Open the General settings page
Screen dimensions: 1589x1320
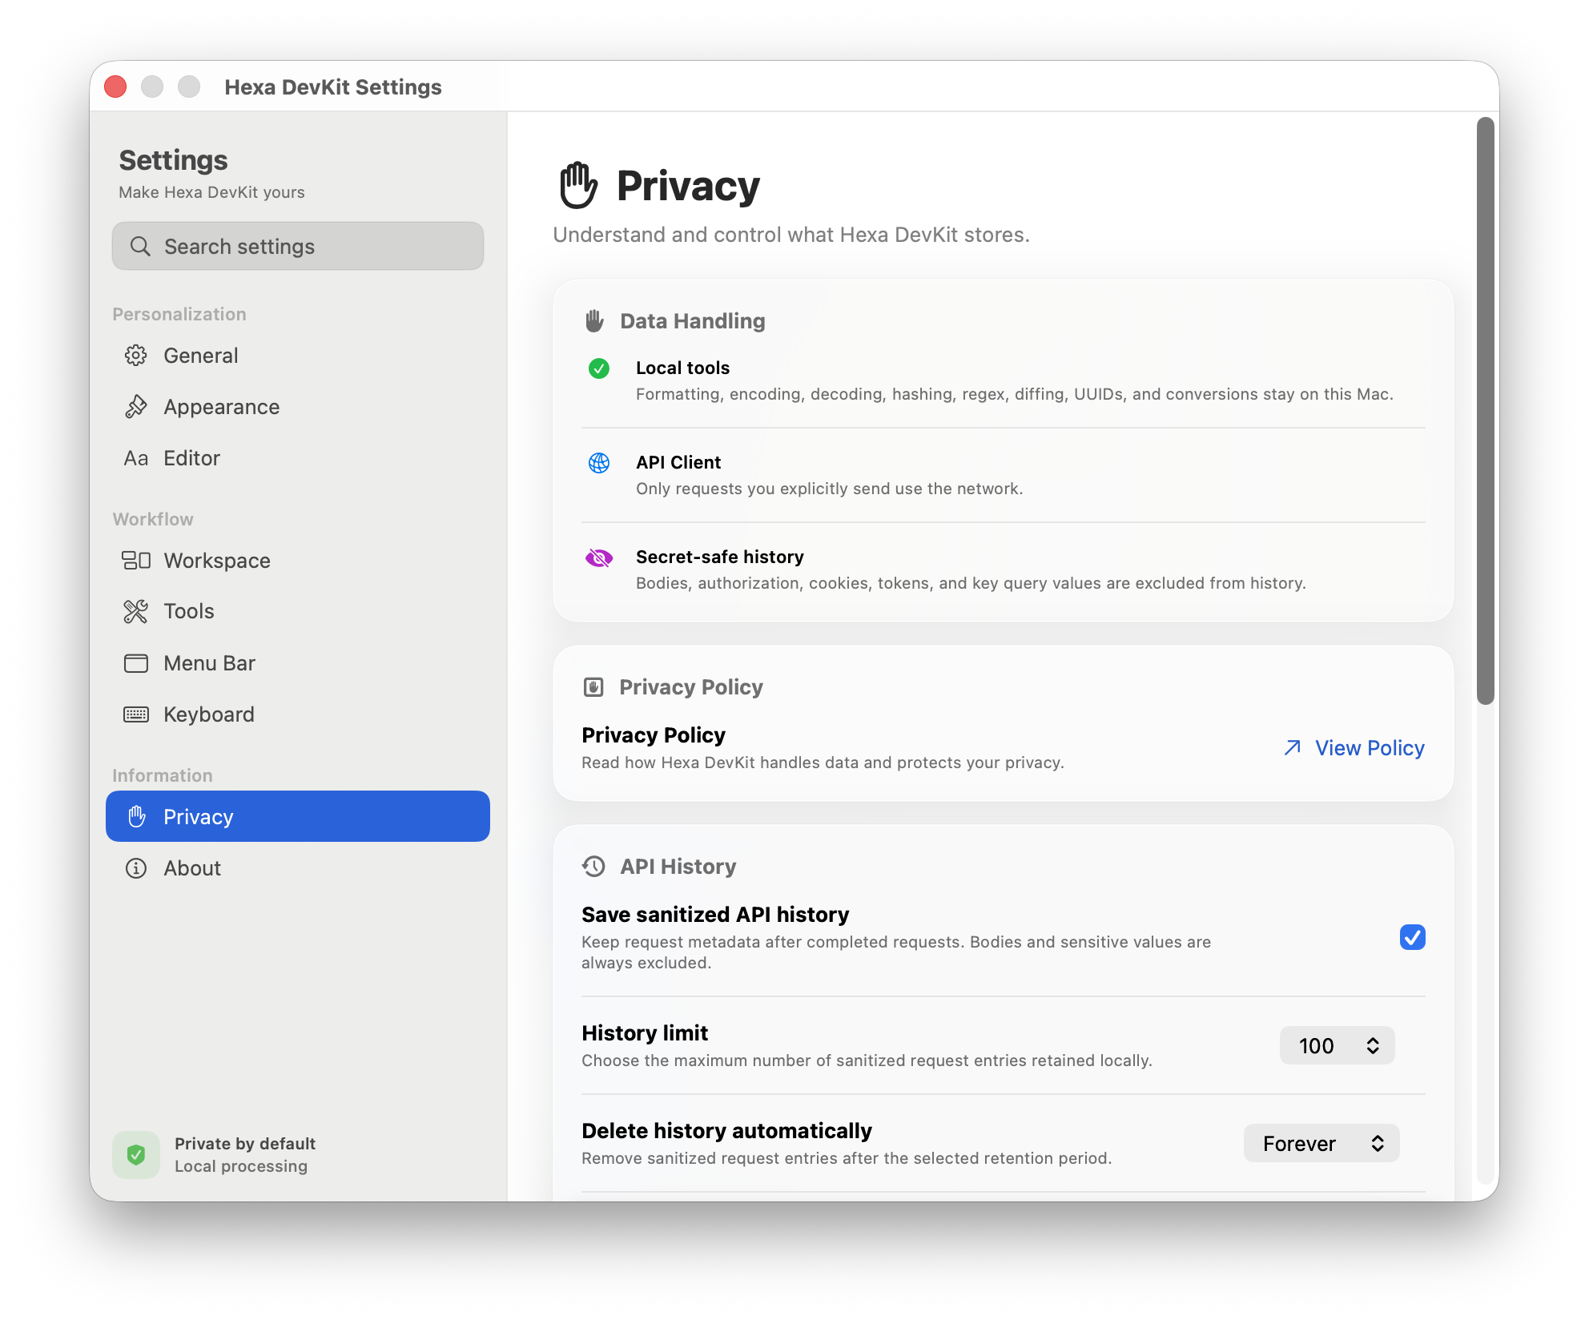click(x=298, y=356)
